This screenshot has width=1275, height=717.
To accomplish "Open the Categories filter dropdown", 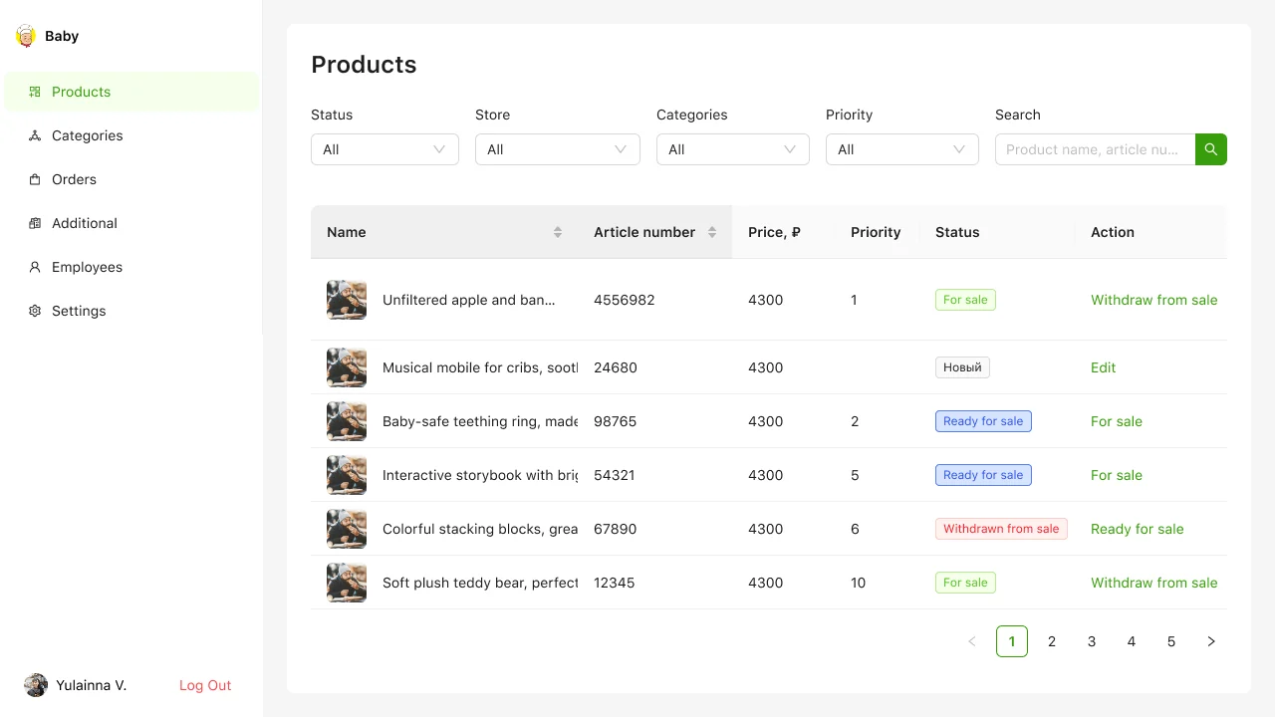I will tap(733, 149).
